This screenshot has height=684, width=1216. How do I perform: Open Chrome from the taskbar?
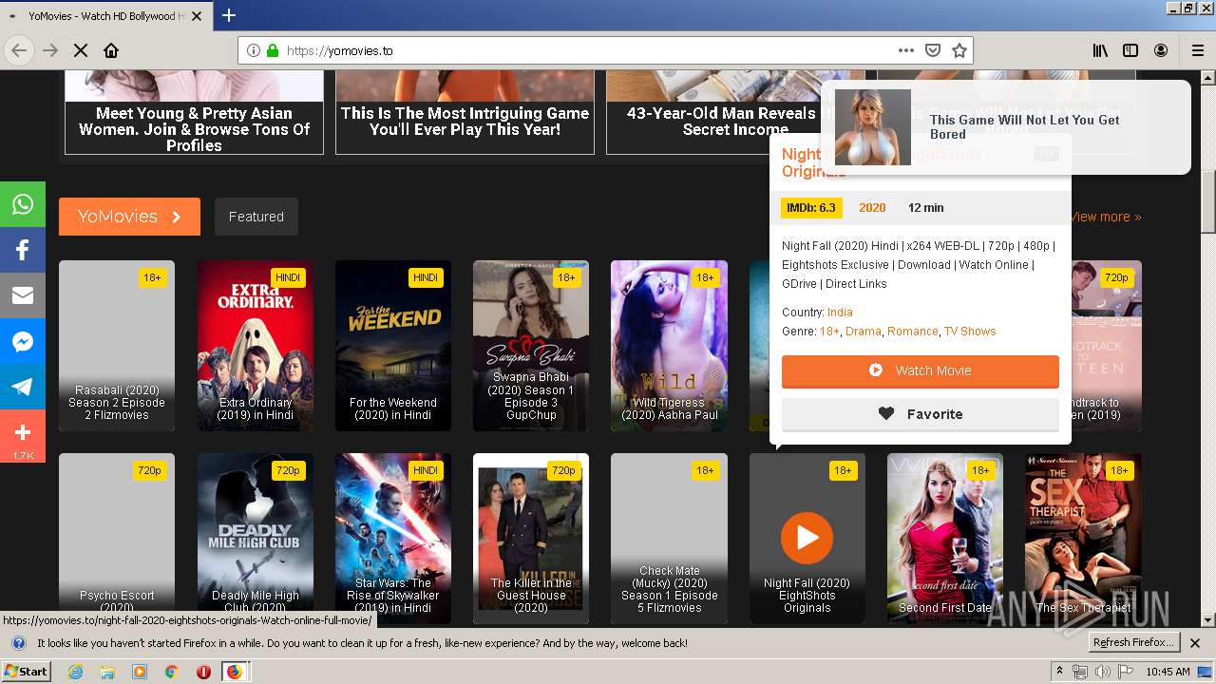coord(171,672)
